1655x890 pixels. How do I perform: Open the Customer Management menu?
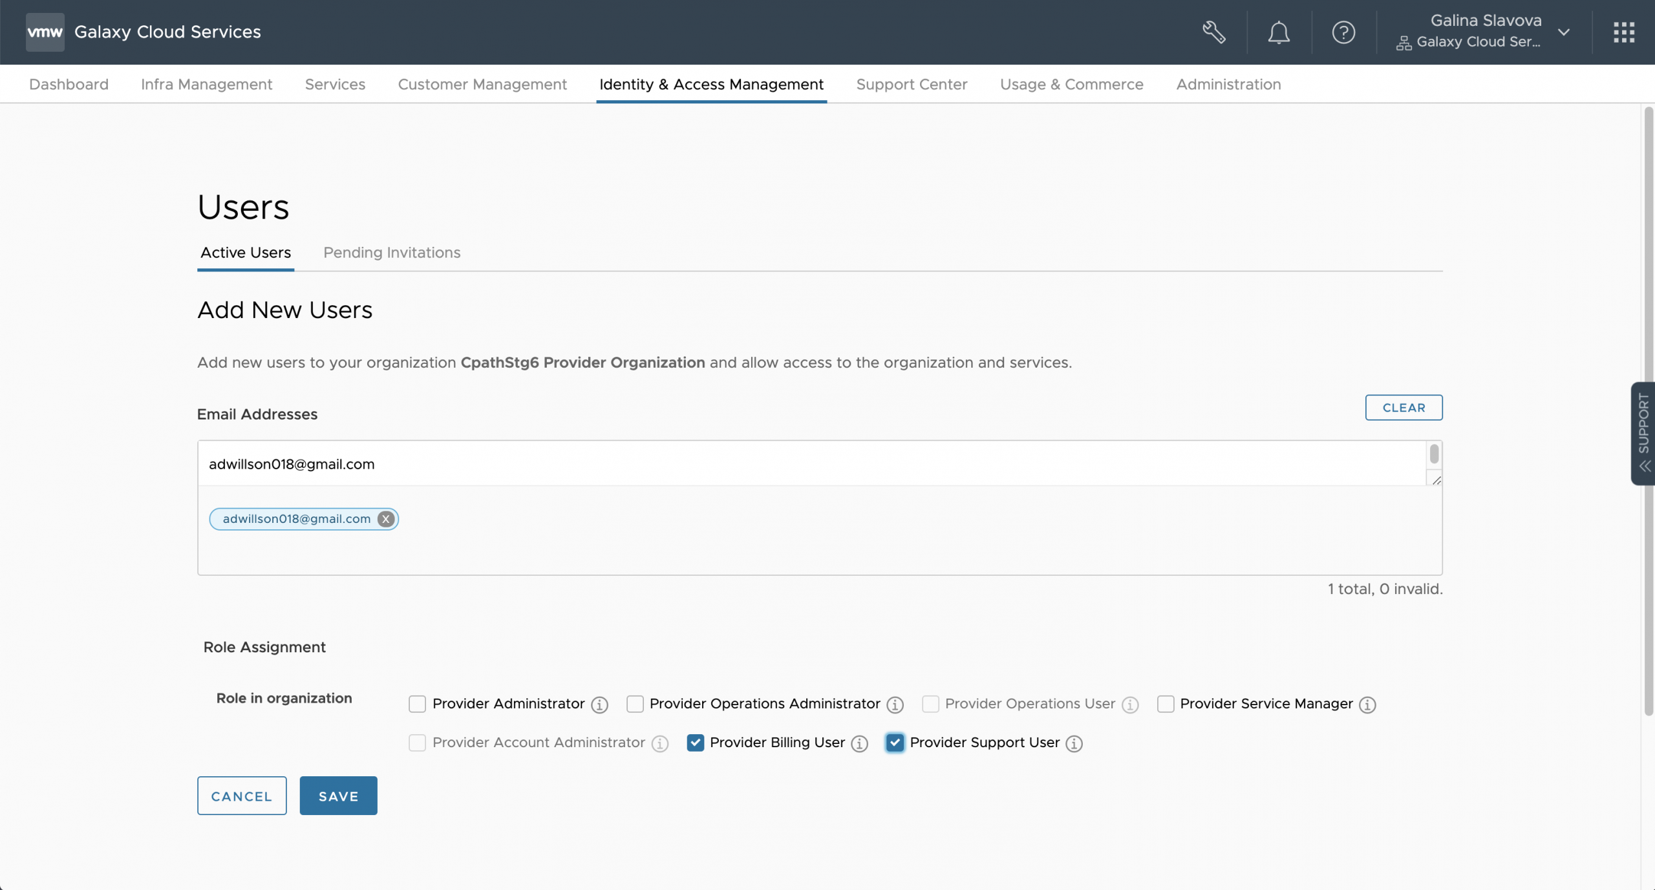coord(482,84)
